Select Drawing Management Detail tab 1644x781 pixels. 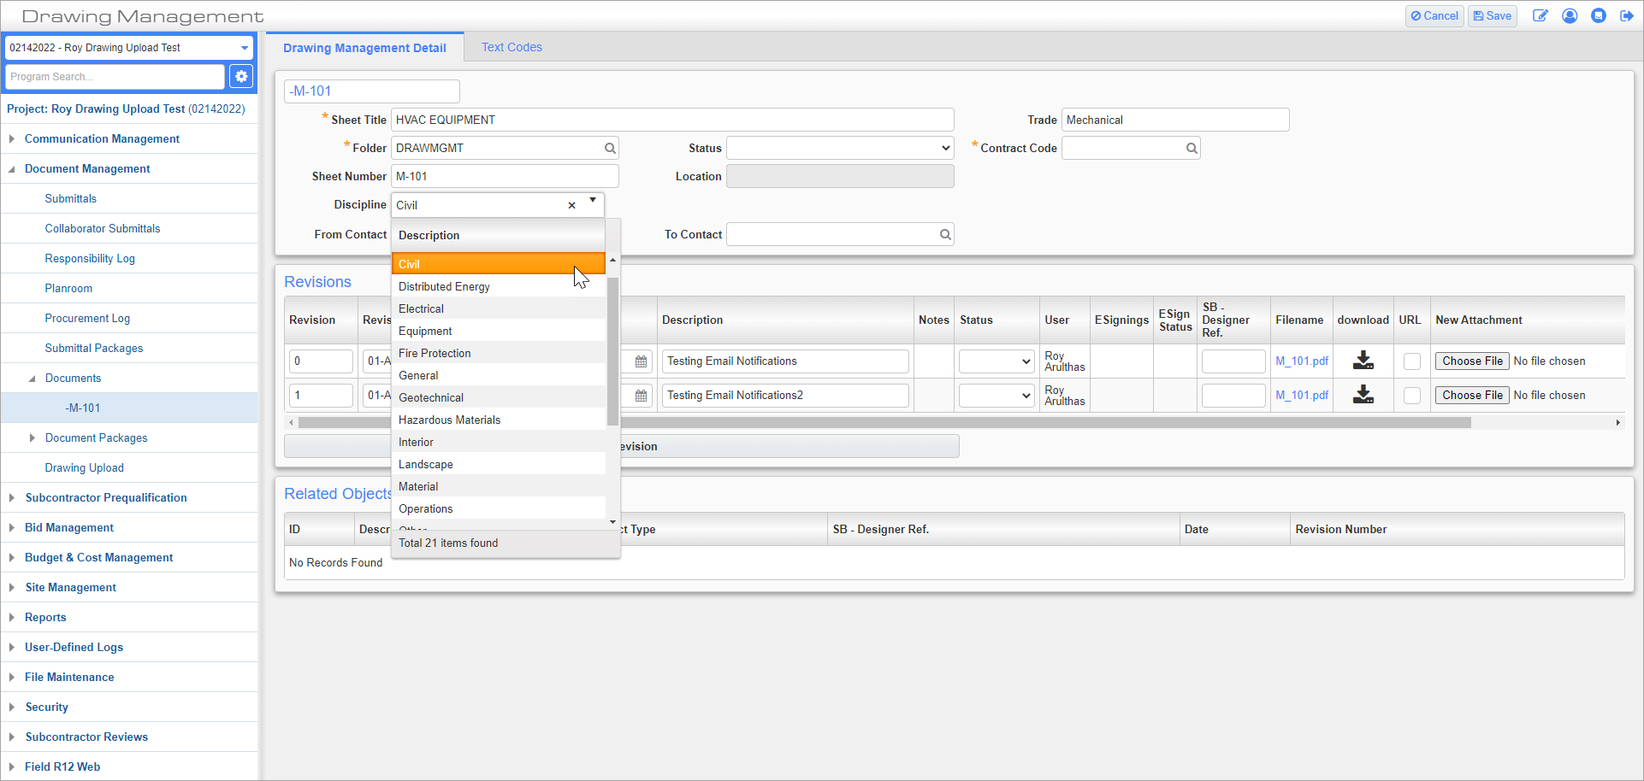(x=364, y=48)
